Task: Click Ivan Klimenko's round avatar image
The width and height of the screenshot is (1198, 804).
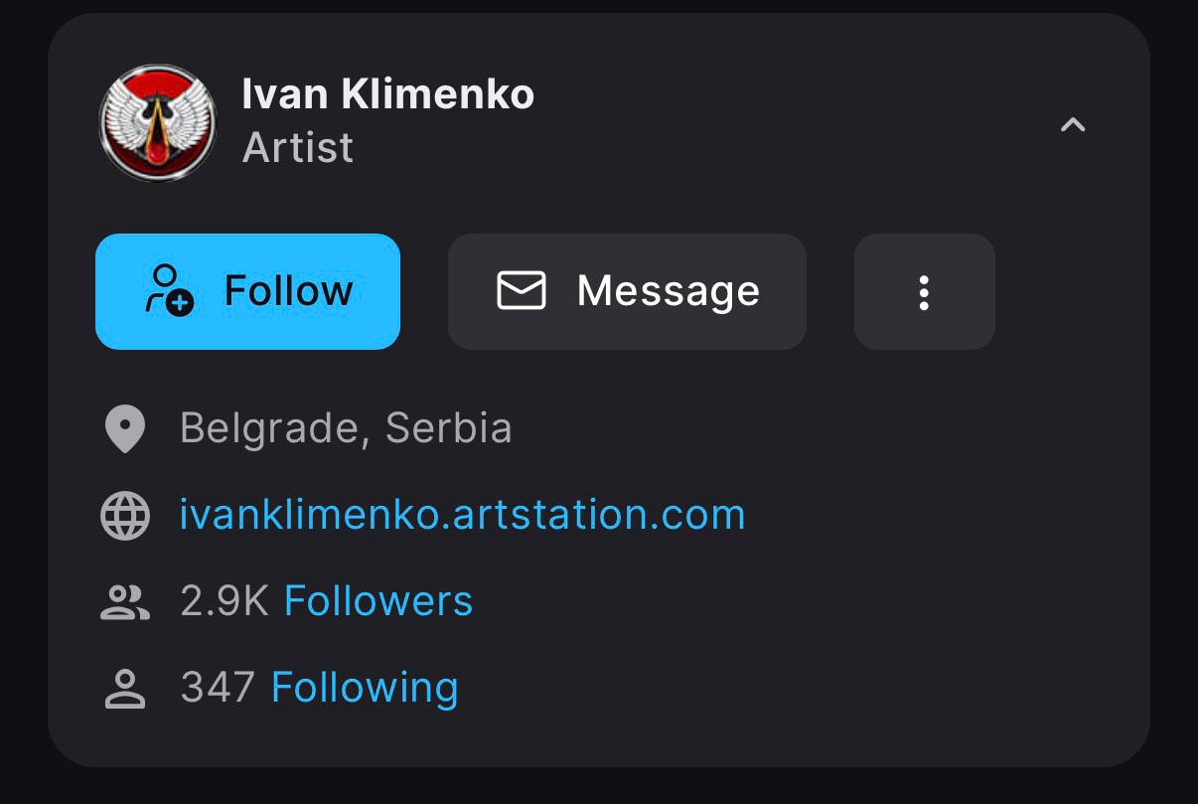Action: point(158,123)
